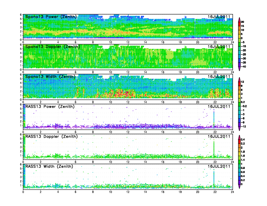Click the "0.8" label on the bottom colorbar

(x=243, y=168)
